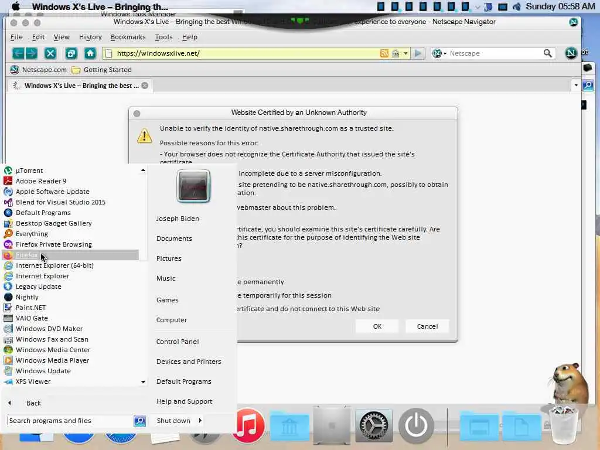The width and height of the screenshot is (600, 450).
Task: Click the search magnifier in Netscape box
Action: (548, 53)
